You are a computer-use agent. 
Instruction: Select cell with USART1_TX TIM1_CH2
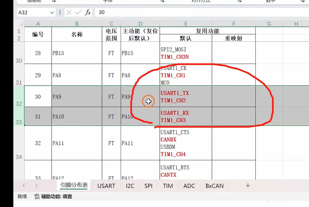point(186,97)
